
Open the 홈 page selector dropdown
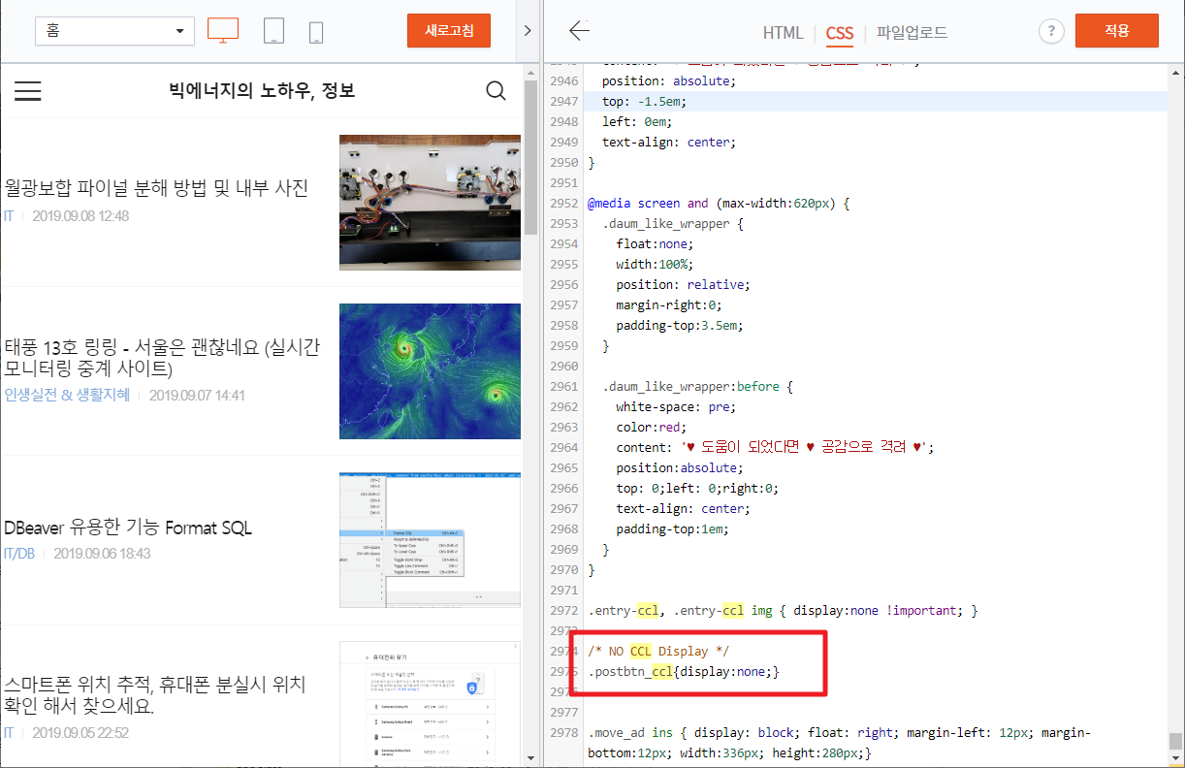point(113,30)
